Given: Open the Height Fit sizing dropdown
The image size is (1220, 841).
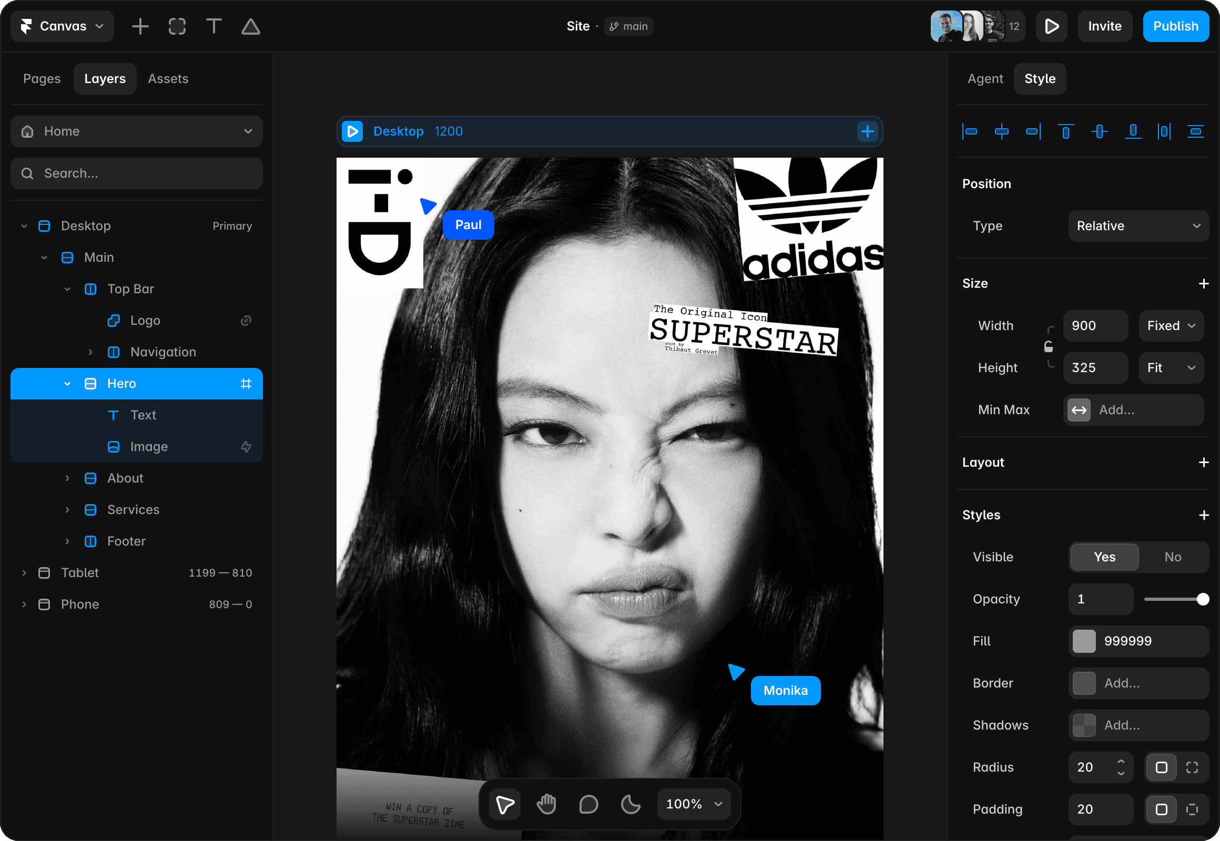Looking at the screenshot, I should [x=1171, y=368].
